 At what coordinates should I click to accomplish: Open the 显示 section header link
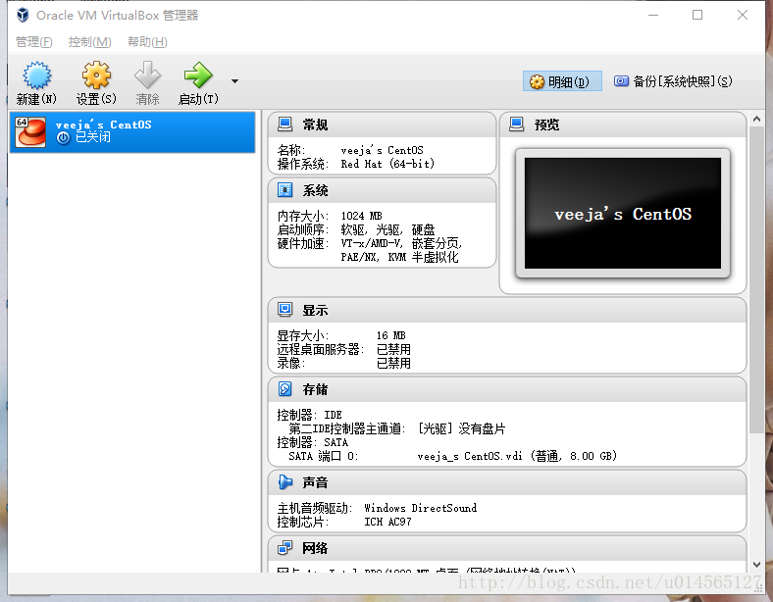pyautogui.click(x=315, y=310)
